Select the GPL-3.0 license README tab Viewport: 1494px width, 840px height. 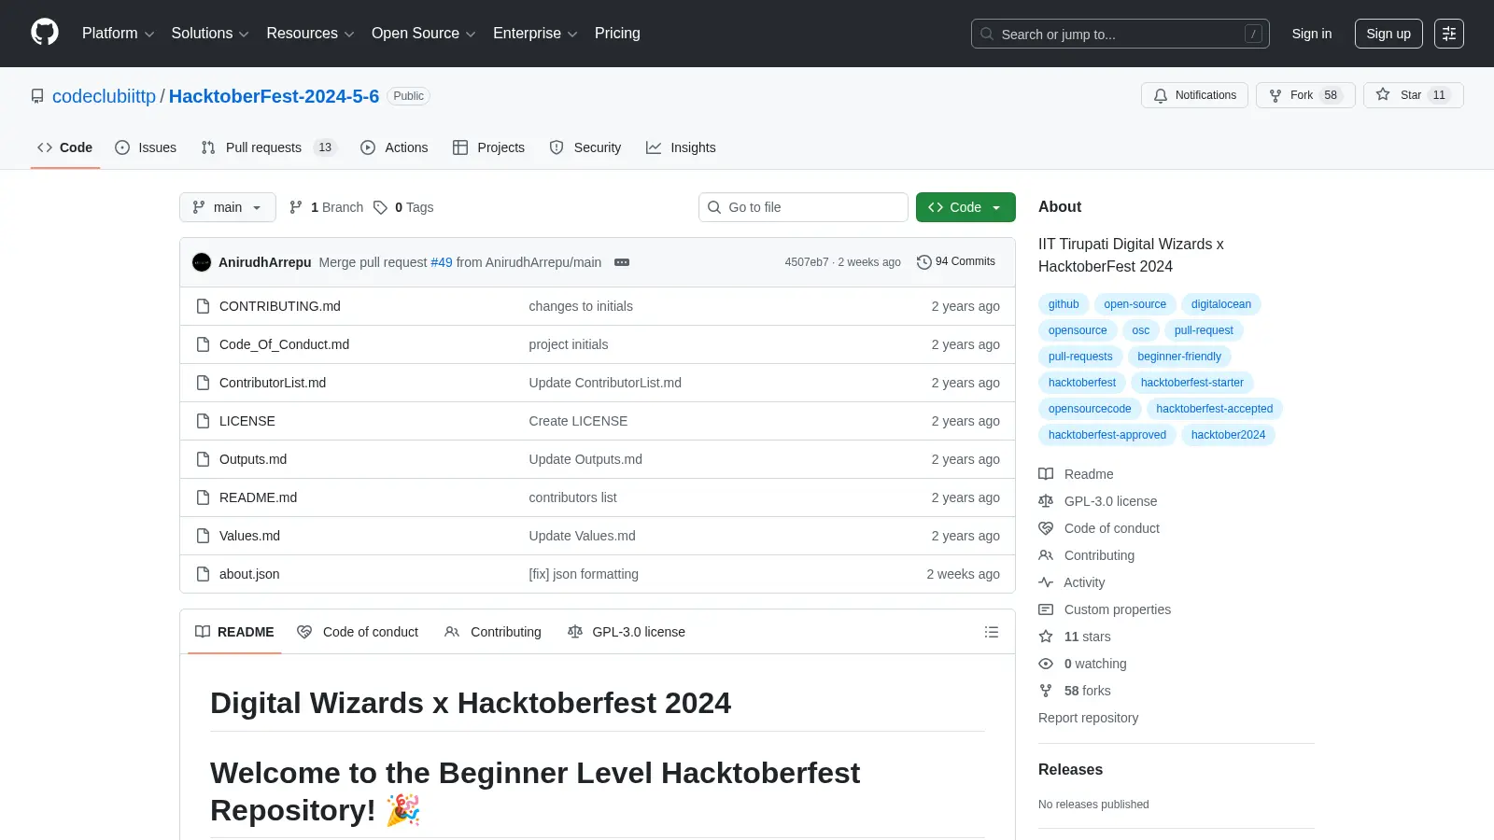pyautogui.click(x=627, y=632)
